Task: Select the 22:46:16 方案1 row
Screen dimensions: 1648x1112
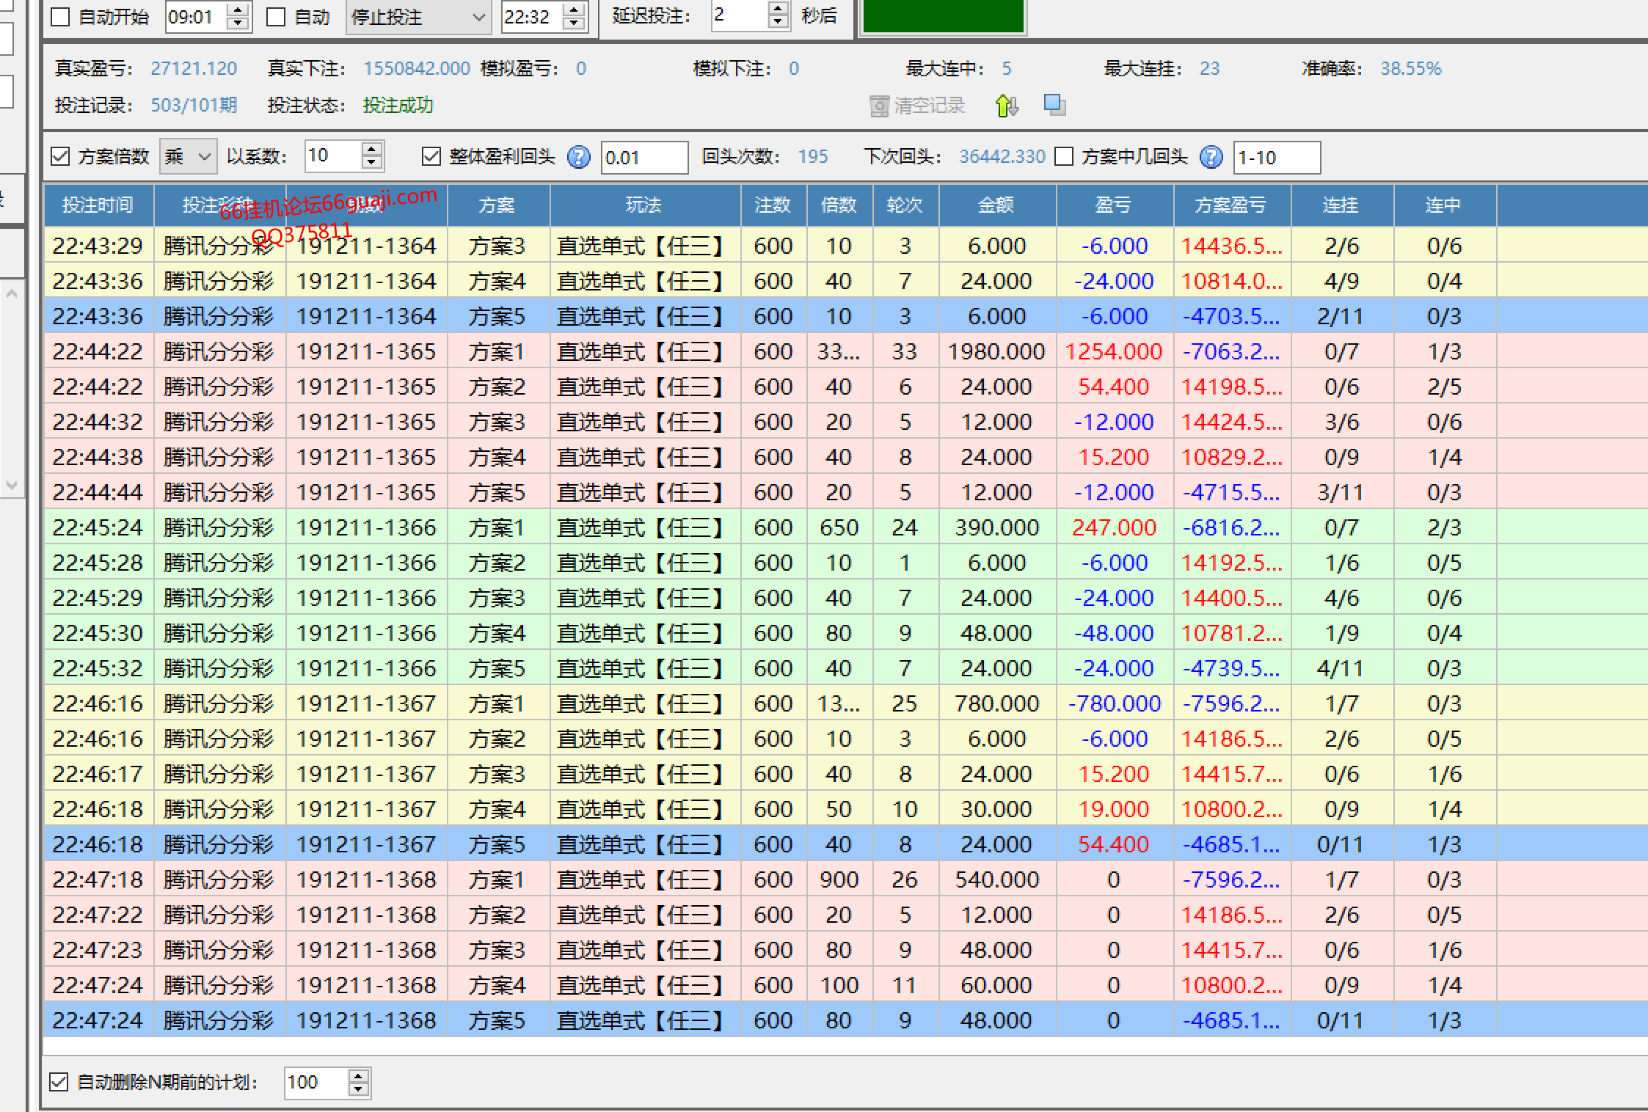Action: point(846,703)
